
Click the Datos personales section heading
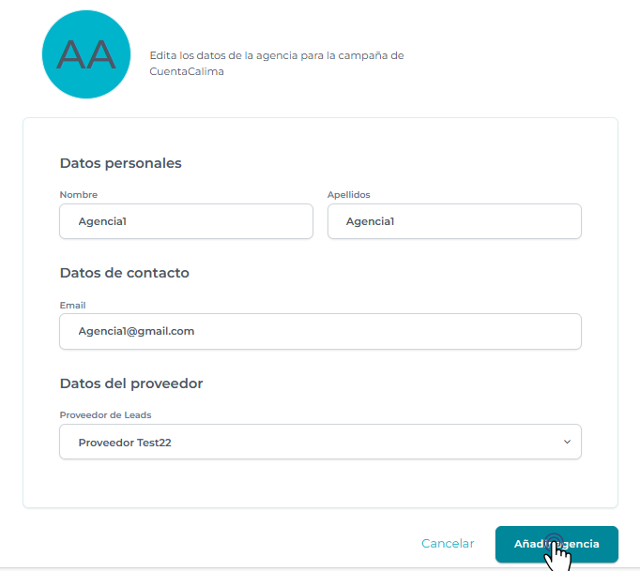tap(120, 163)
